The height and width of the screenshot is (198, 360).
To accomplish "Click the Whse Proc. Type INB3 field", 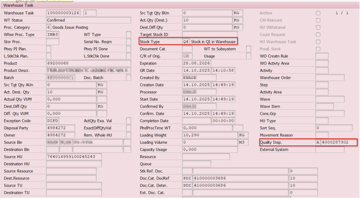I will pos(53,34).
